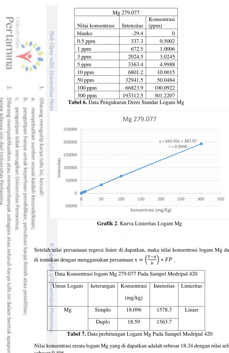
Task: Select concentration value '4.9988'
Action: coord(167,64)
